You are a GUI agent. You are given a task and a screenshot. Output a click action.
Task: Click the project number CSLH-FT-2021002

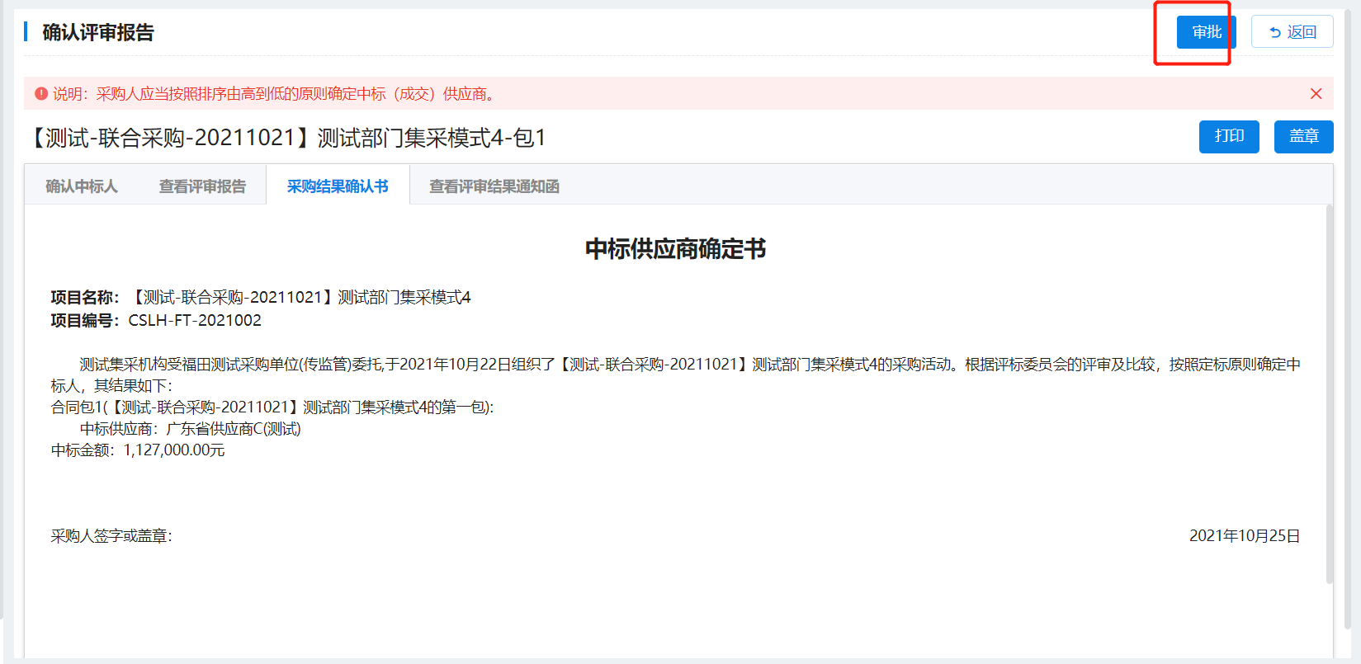point(195,321)
